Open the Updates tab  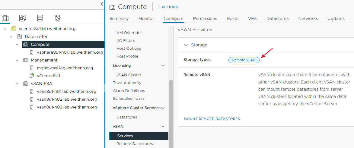(x=336, y=18)
